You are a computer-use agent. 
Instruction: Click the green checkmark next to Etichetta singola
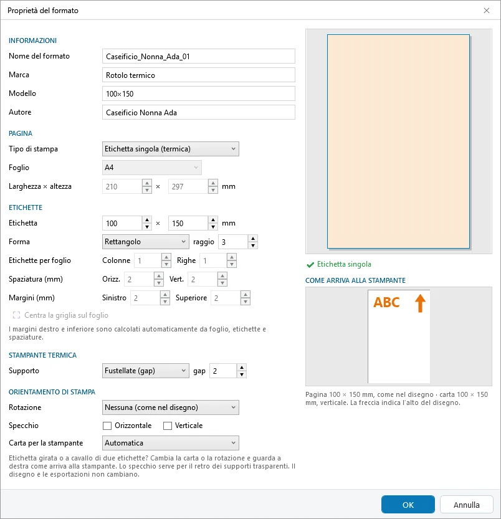pos(310,264)
